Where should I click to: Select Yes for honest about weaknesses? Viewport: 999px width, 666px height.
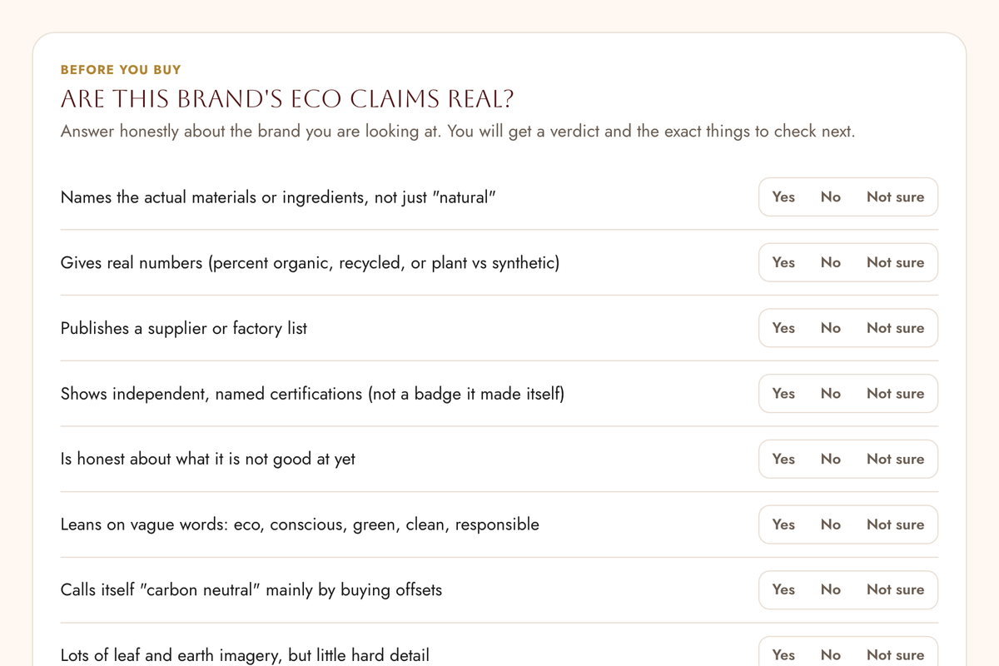783,459
